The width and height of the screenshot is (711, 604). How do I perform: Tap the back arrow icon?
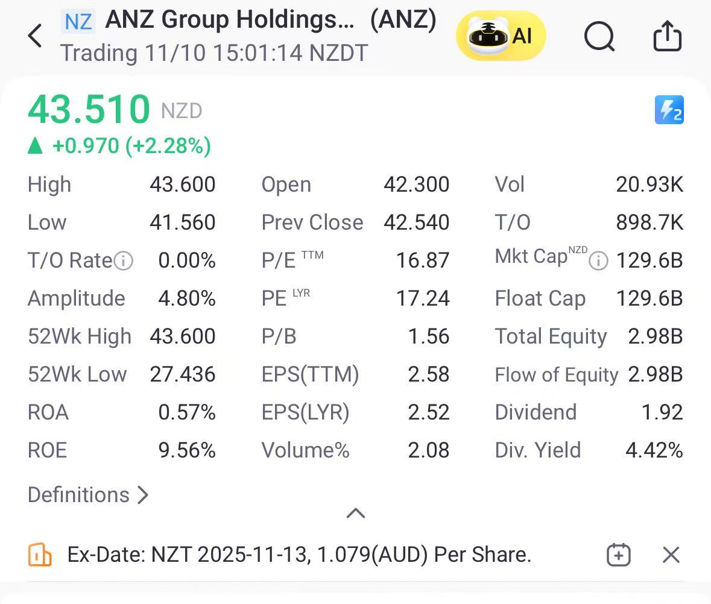pos(35,36)
